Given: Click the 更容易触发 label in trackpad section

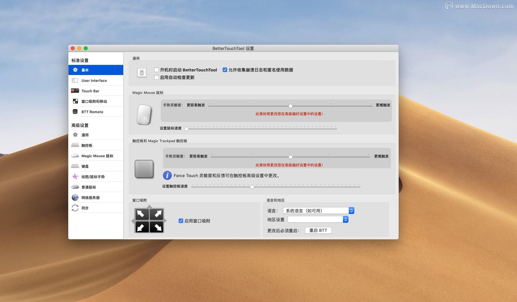Looking at the screenshot, I should click(x=199, y=156).
